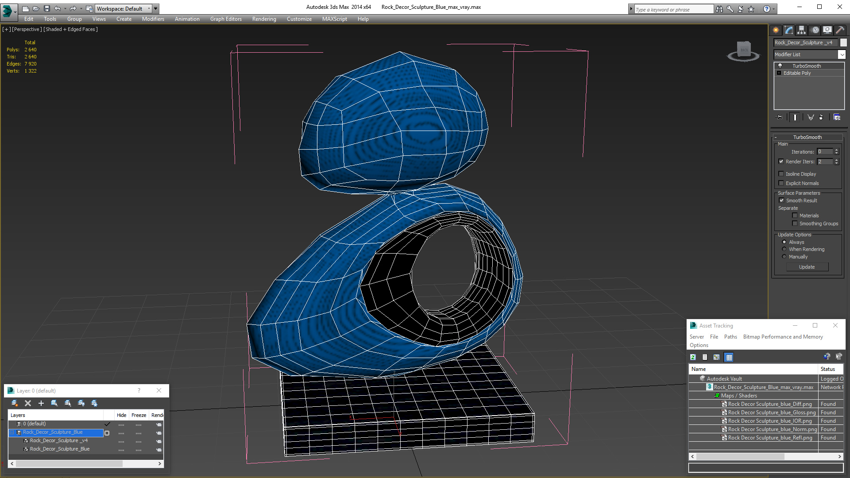The height and width of the screenshot is (478, 850).
Task: Select When Rendering update option
Action: coord(784,249)
